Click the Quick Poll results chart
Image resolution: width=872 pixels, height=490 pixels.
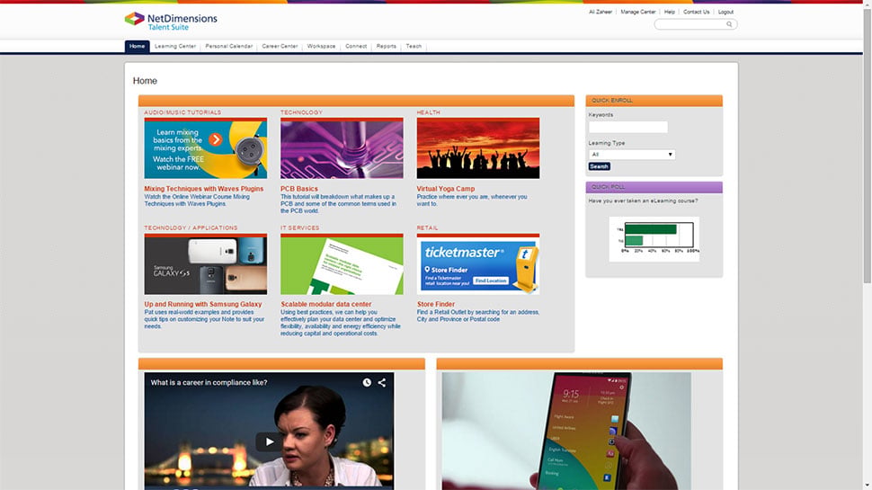[x=654, y=238]
